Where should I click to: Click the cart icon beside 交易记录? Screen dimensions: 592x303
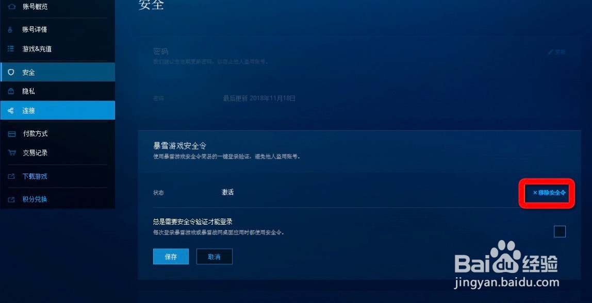pyautogui.click(x=12, y=153)
